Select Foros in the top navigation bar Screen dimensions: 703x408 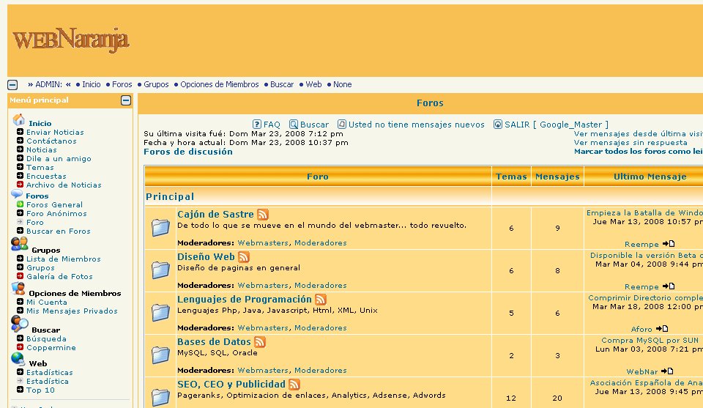pyautogui.click(x=122, y=85)
